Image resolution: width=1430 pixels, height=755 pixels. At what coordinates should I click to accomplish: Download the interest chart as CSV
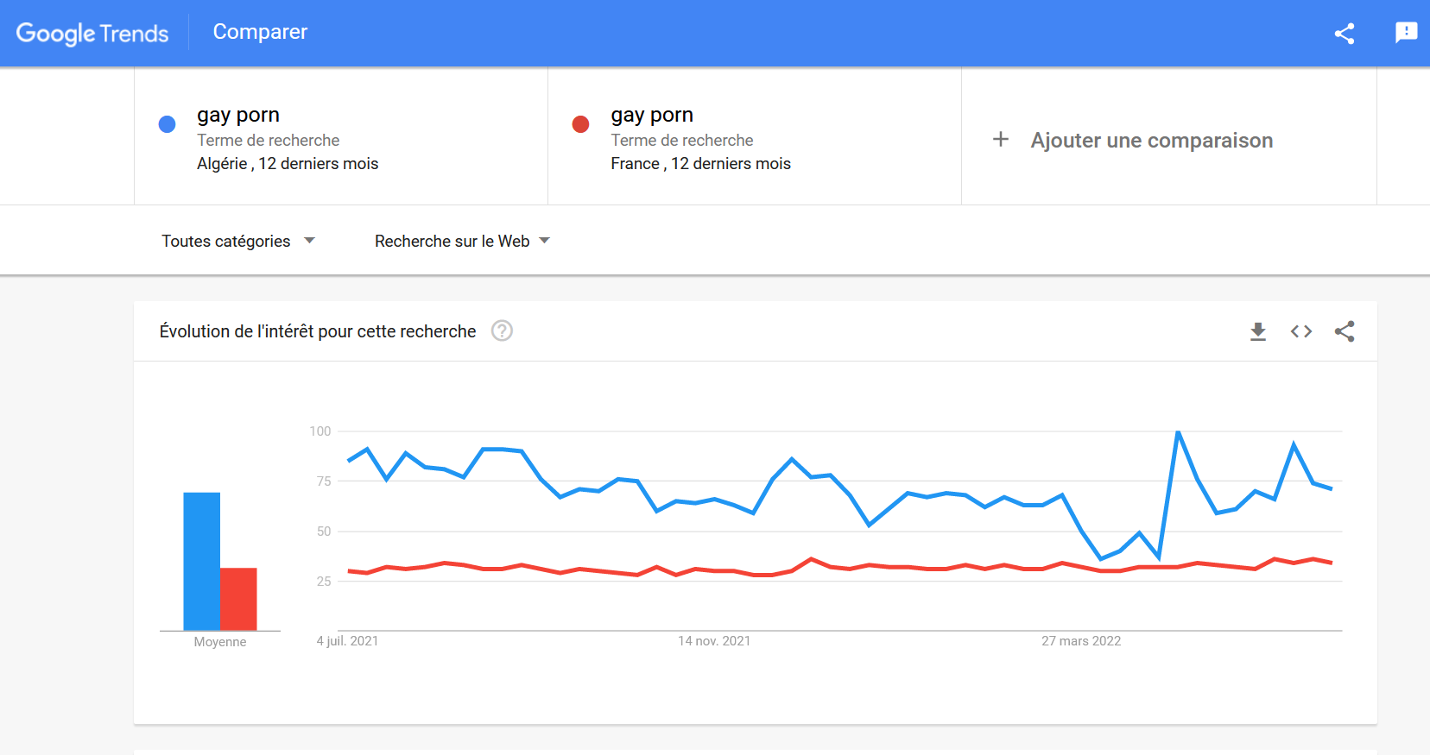click(x=1258, y=331)
